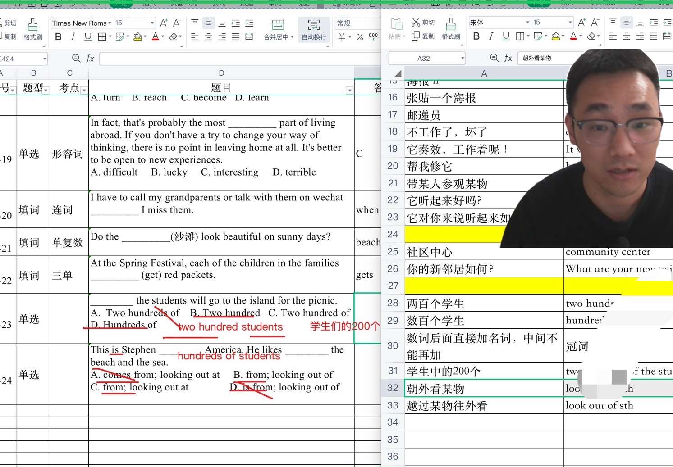Toggle middle vertical align in left window
Image resolution: width=673 pixels, height=467 pixels.
click(x=208, y=23)
